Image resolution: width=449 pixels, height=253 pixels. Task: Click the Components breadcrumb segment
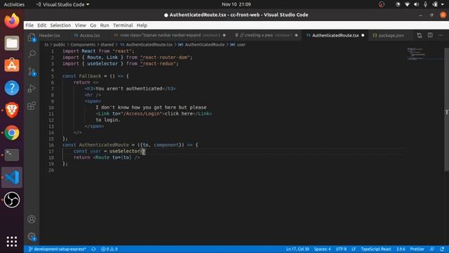83,44
